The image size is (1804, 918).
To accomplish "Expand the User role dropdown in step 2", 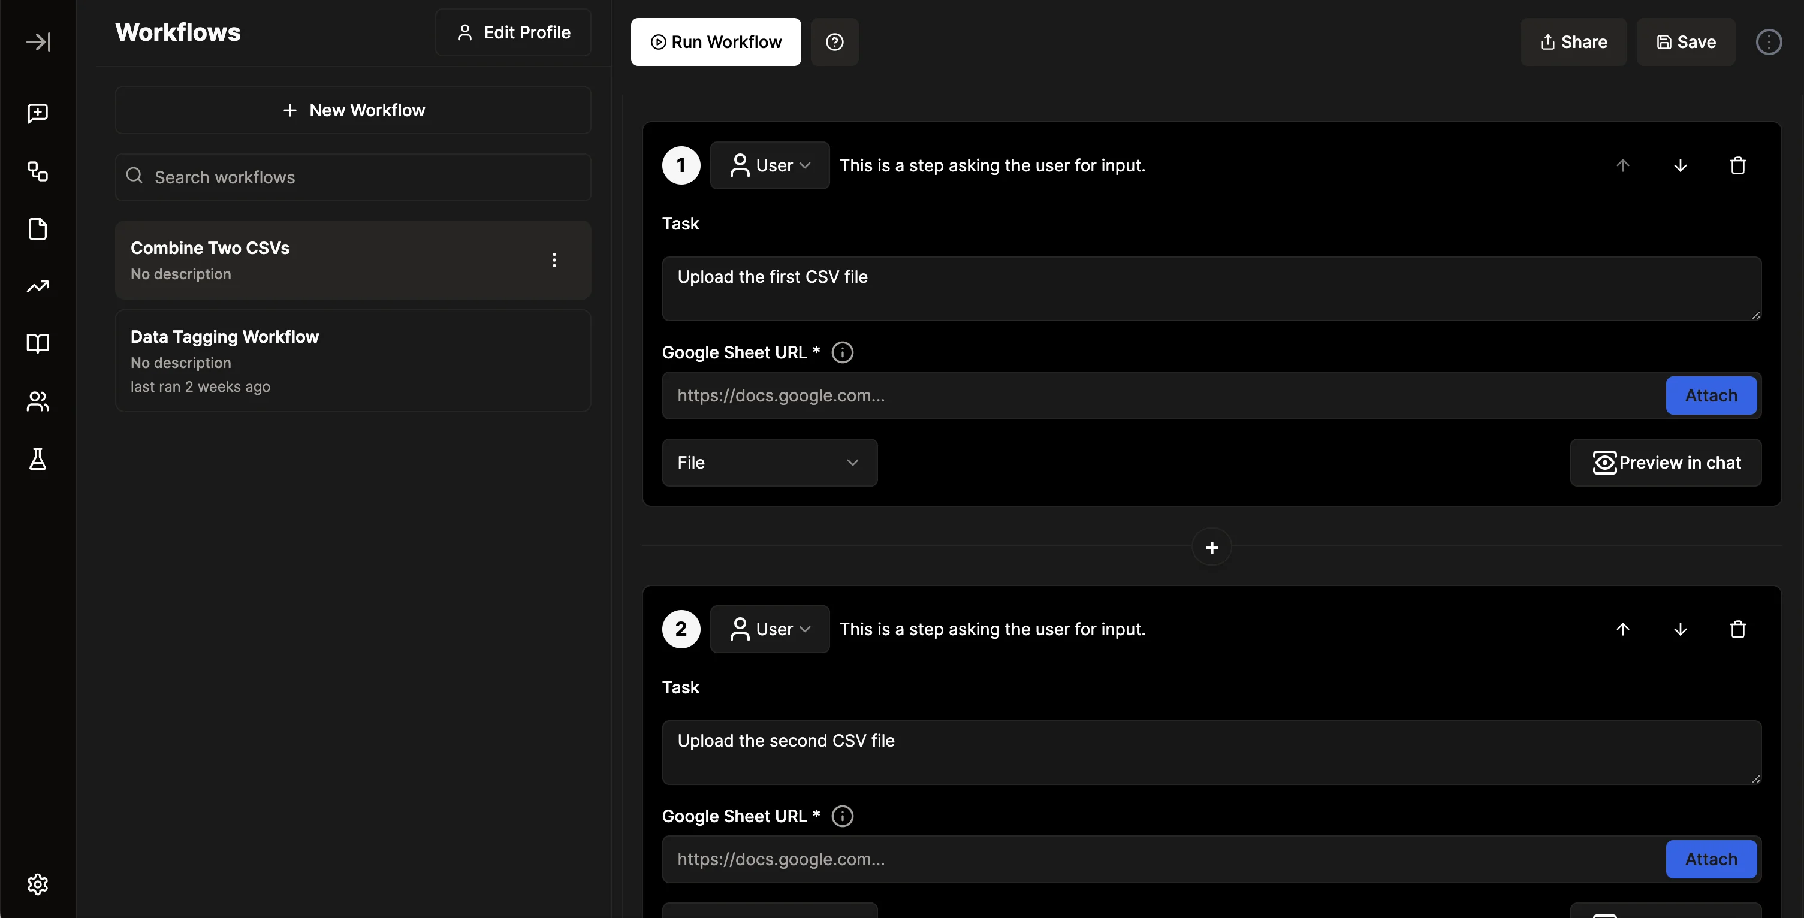I will click(x=770, y=629).
